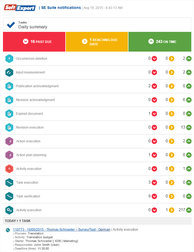Screen dimensions: 194x252
Task: Select the Revision acknowledgment row label
Action: pos(35,100)
